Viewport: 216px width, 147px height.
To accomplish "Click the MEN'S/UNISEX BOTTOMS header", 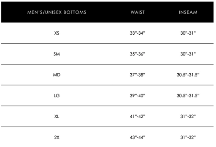I will pos(57,12).
